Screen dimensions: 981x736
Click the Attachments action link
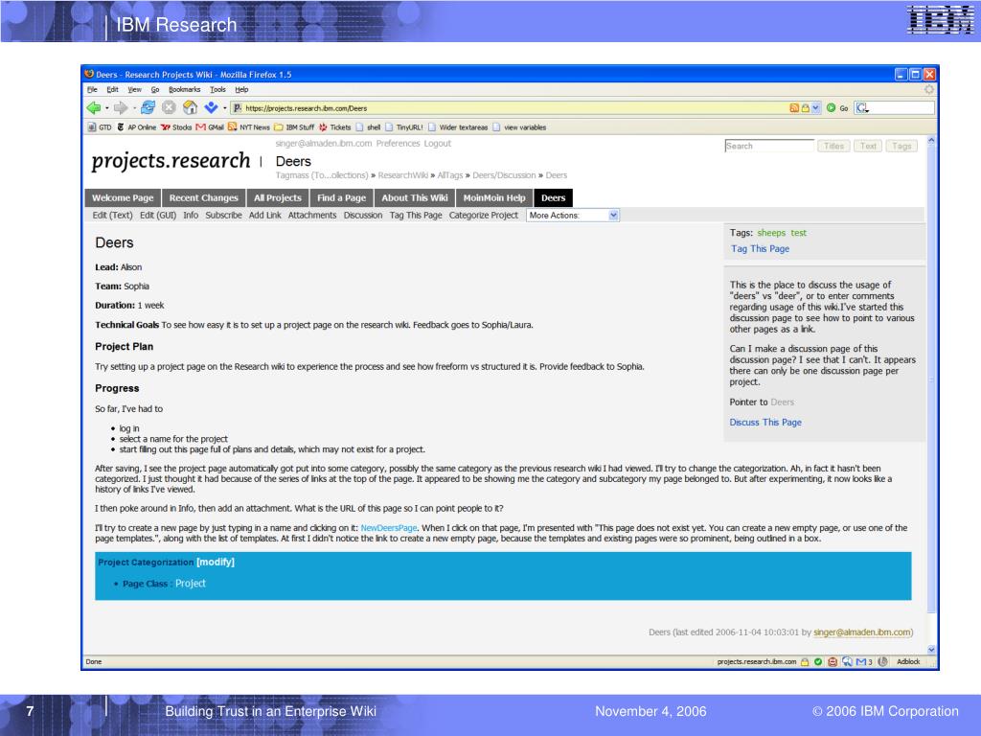coord(312,216)
